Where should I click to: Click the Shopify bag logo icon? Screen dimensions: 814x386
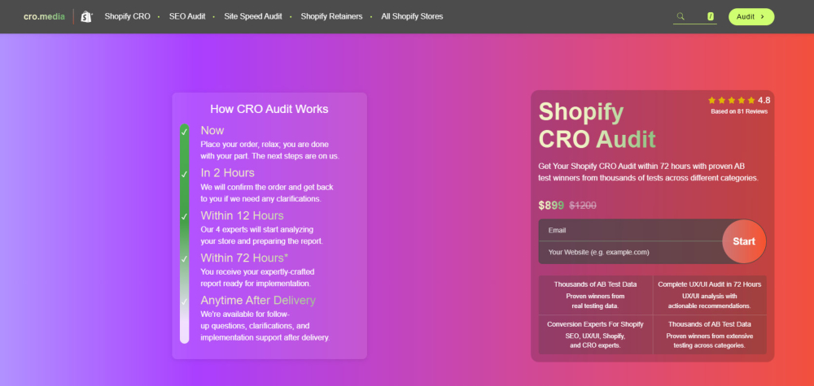click(x=86, y=16)
